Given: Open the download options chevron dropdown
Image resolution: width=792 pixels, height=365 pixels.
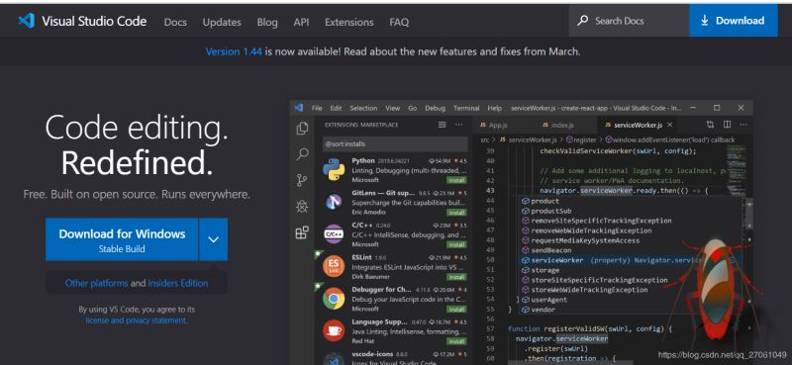Looking at the screenshot, I should [x=213, y=239].
